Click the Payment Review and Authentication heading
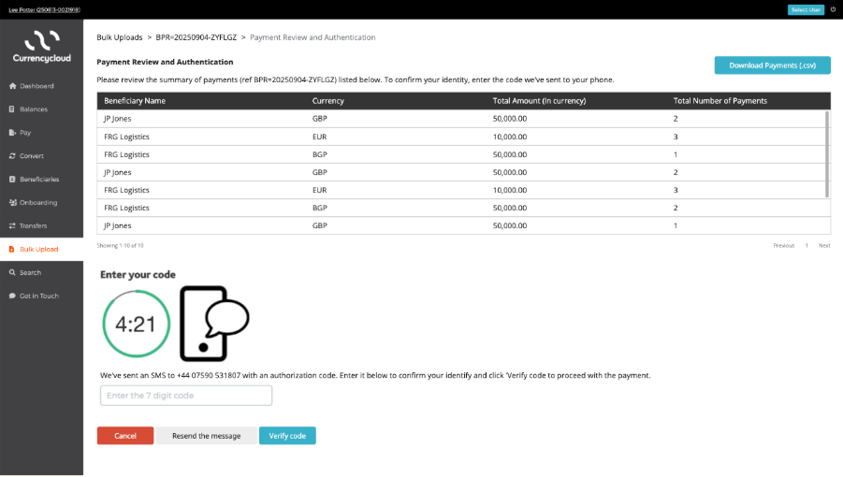Image resolution: width=843 pixels, height=477 pixels. [165, 62]
